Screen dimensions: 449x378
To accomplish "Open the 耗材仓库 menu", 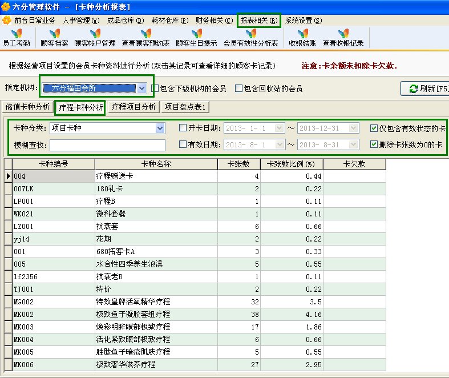I will click(x=170, y=21).
